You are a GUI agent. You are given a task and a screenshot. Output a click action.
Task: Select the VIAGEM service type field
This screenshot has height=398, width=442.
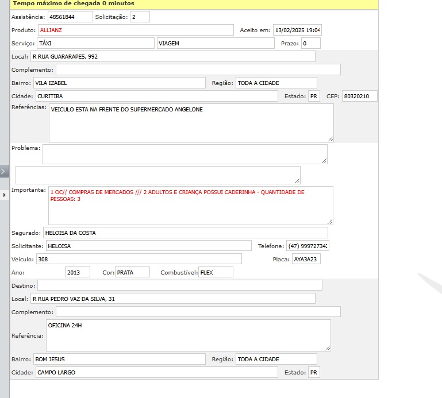click(215, 43)
